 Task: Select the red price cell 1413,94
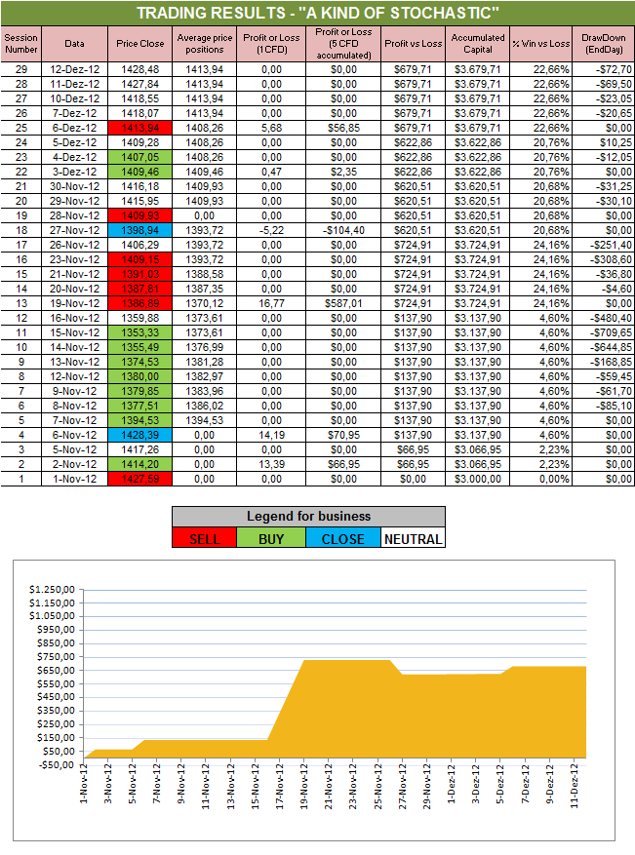click(x=140, y=128)
